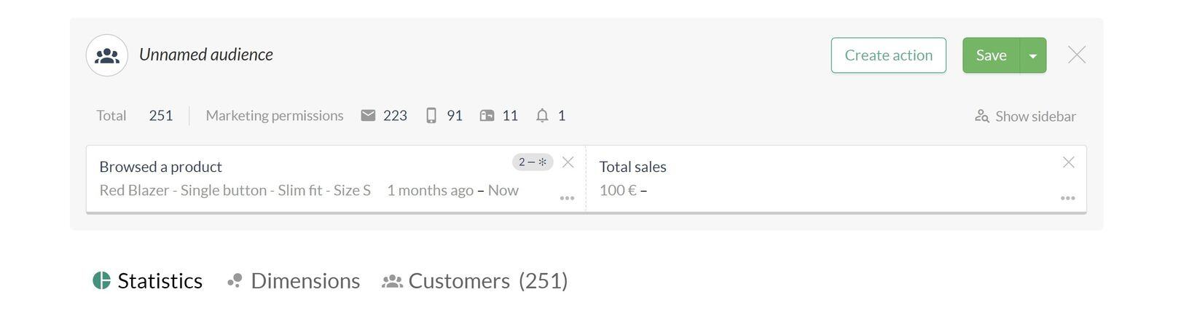Edit the Unnamed audience title
This screenshot has height=327, width=1189.
tap(206, 55)
